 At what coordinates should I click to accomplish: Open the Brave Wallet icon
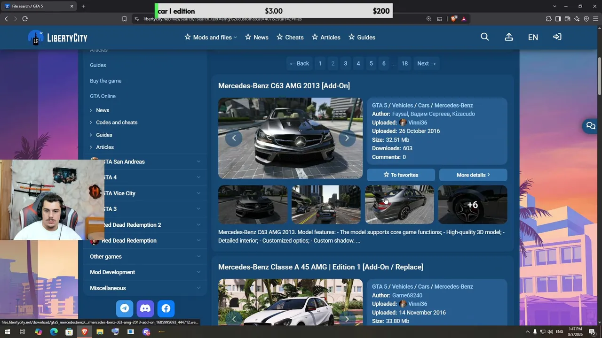click(x=568, y=19)
